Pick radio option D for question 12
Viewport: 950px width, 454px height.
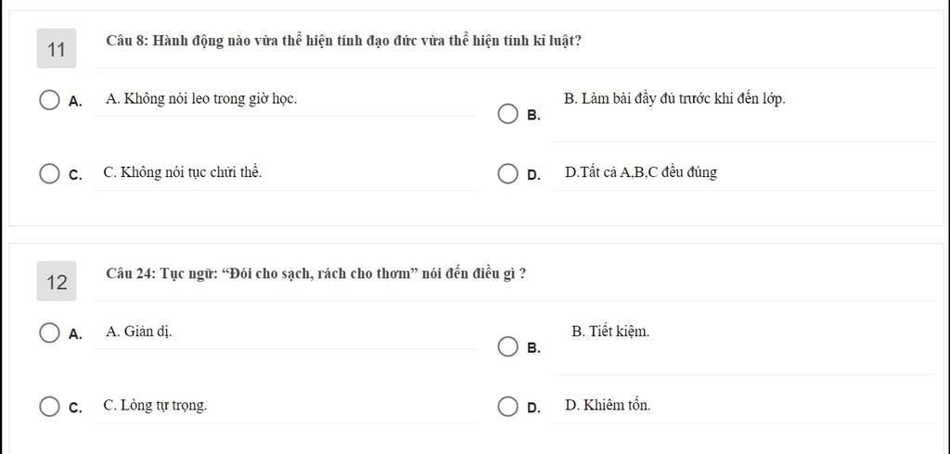tap(507, 406)
